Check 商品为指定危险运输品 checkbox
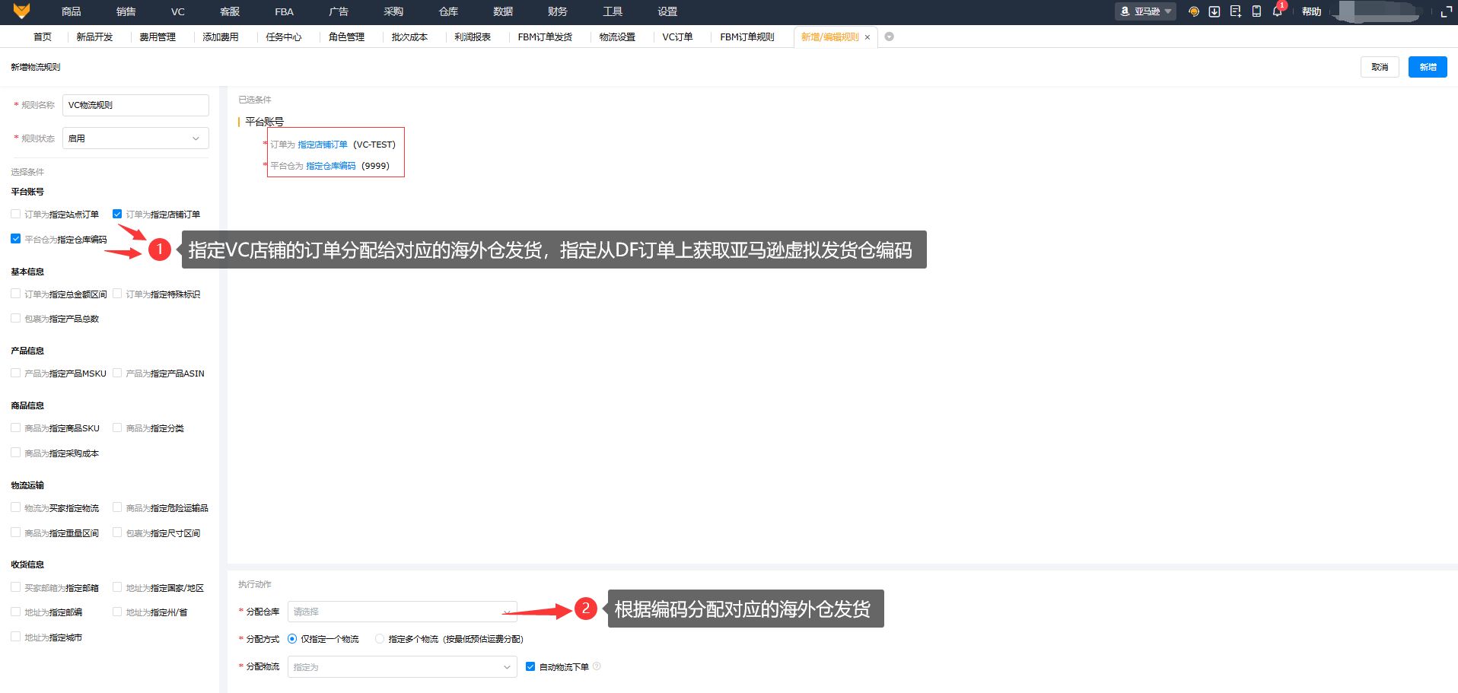This screenshot has height=693, width=1458. pos(117,507)
